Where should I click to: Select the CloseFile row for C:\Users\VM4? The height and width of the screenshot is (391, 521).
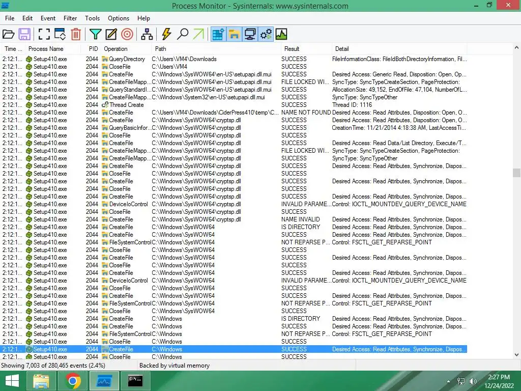click(234, 67)
